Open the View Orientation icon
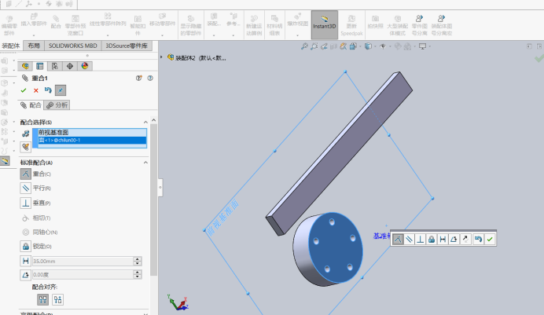 point(353,46)
